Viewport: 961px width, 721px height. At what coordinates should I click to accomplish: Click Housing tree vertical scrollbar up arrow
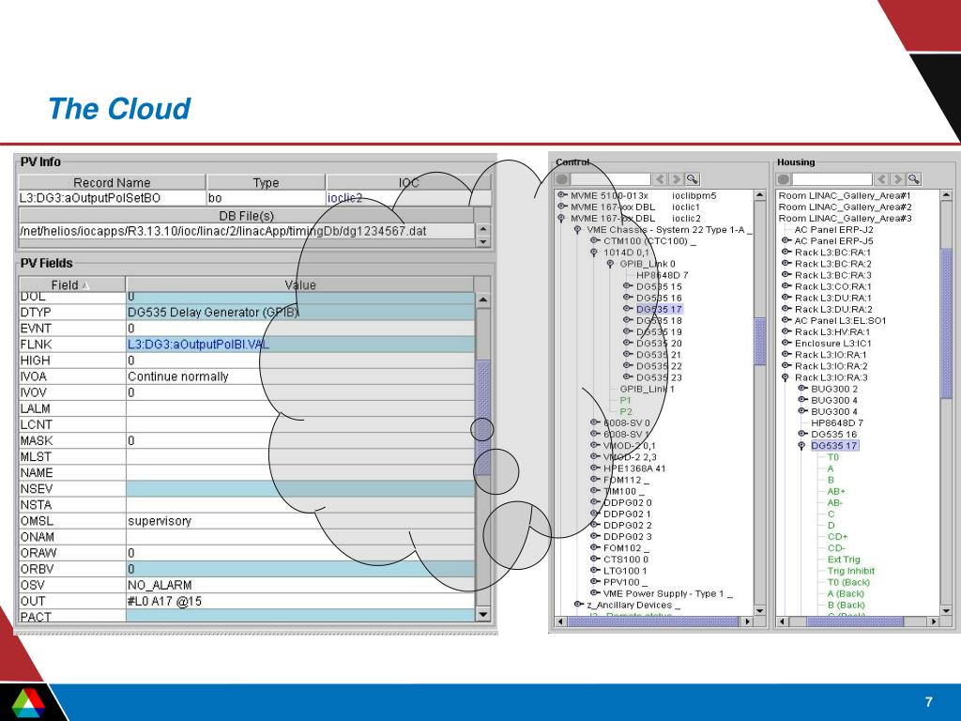point(946,195)
